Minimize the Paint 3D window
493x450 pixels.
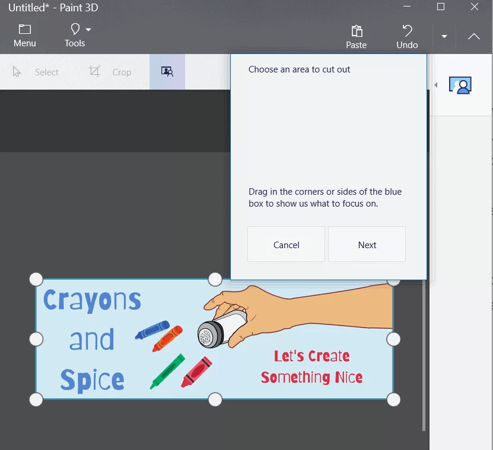tap(407, 7)
